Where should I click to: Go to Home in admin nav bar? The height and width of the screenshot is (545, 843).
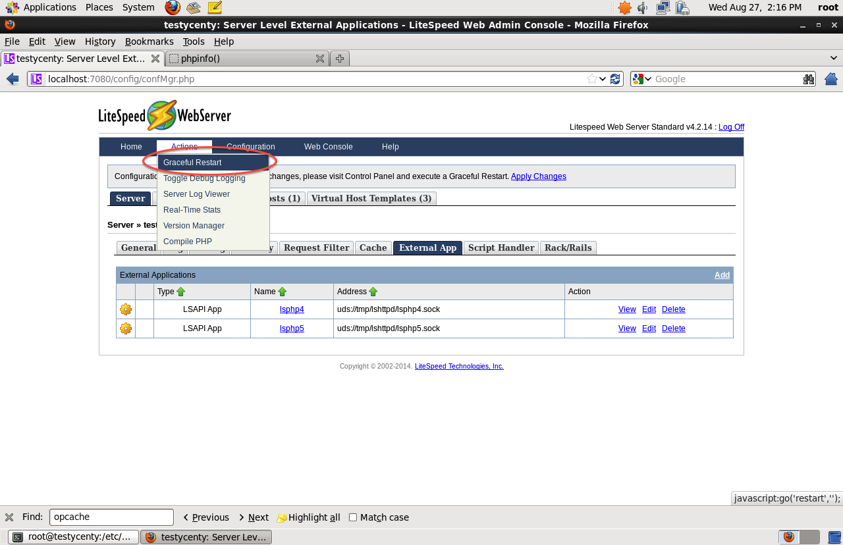click(x=131, y=147)
